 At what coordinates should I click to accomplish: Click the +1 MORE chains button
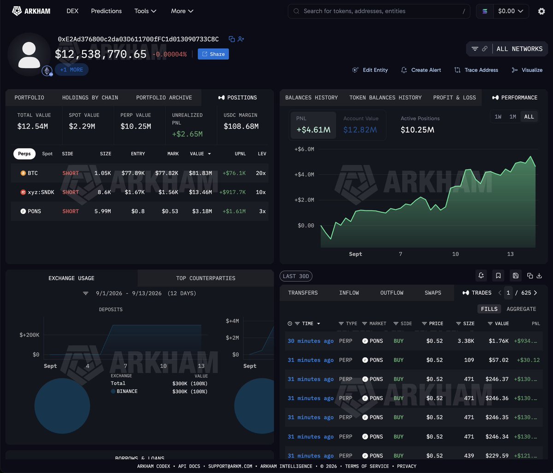[x=71, y=70]
